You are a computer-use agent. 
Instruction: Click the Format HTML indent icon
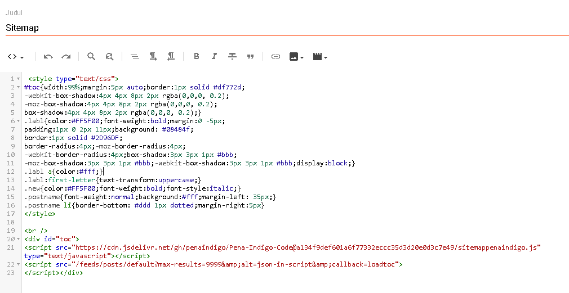(135, 56)
